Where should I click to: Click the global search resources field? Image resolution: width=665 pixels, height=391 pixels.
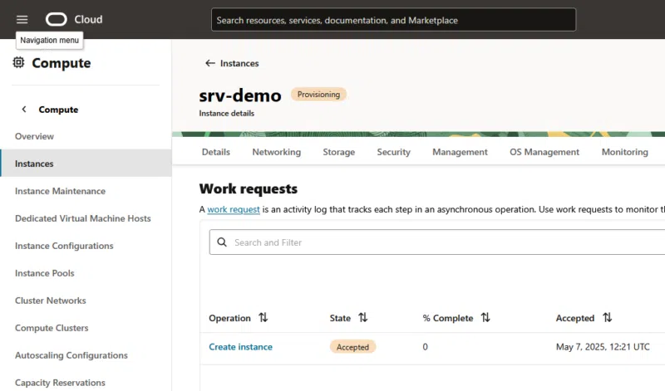[x=393, y=20]
